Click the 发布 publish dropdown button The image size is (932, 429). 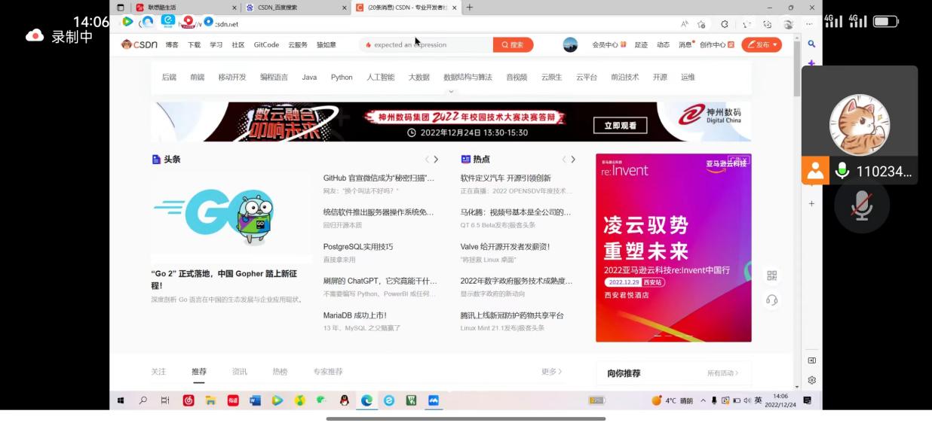tap(762, 45)
